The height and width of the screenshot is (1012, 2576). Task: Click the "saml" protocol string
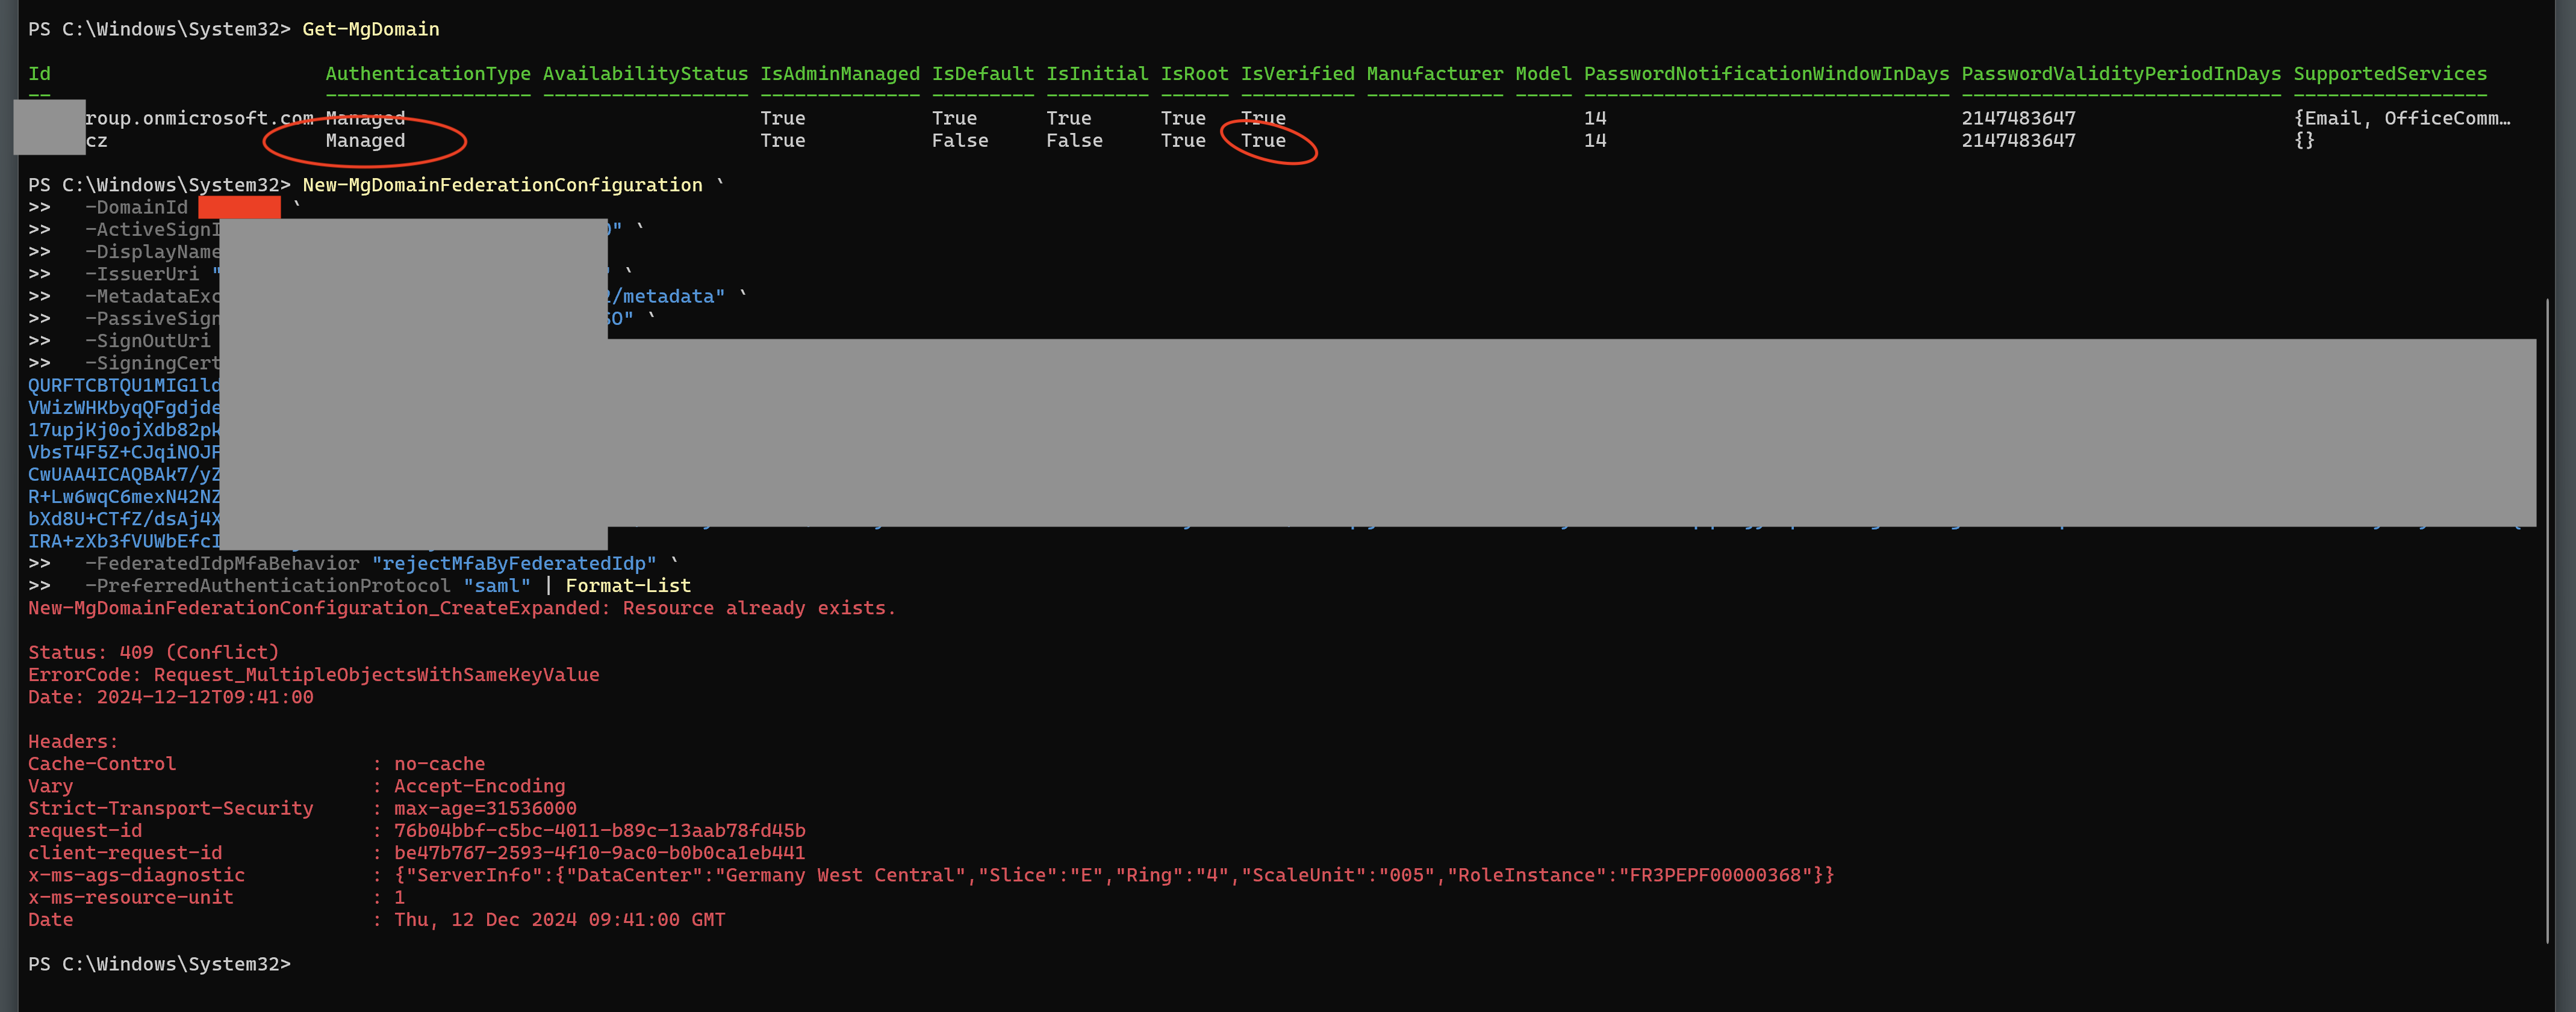(497, 585)
